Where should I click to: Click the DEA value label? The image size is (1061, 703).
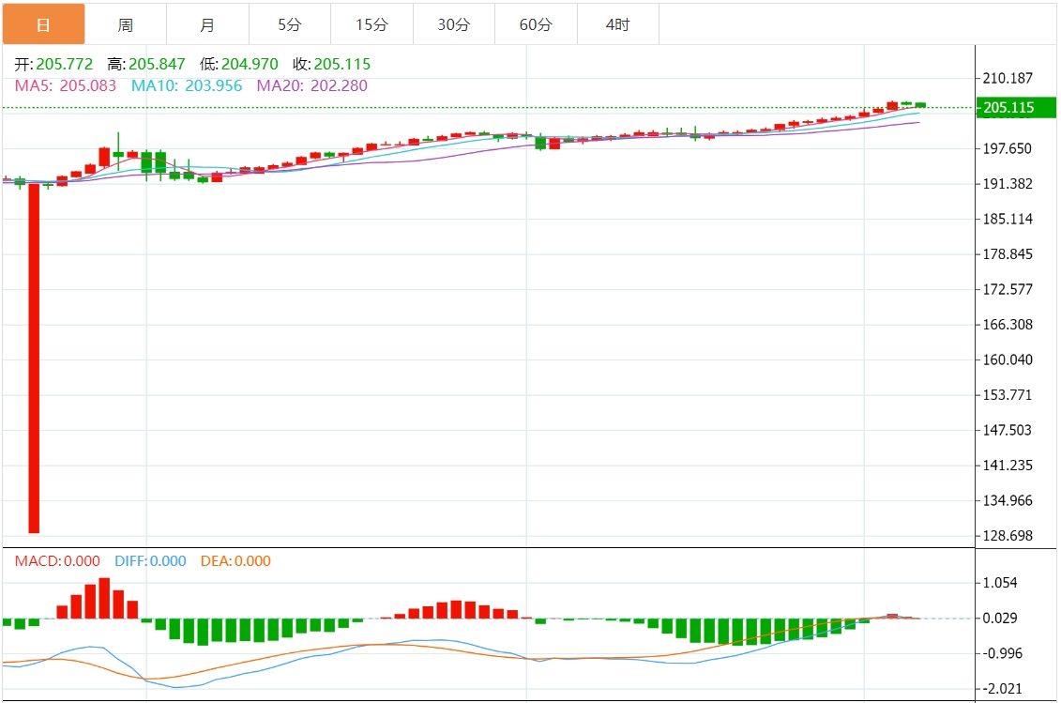[235, 561]
